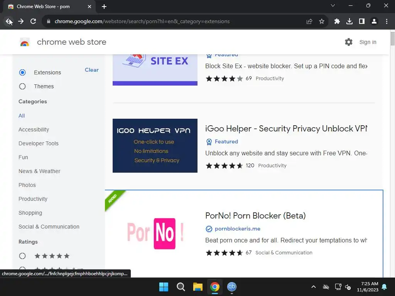Click the Block Site Ex description text

(x=286, y=66)
